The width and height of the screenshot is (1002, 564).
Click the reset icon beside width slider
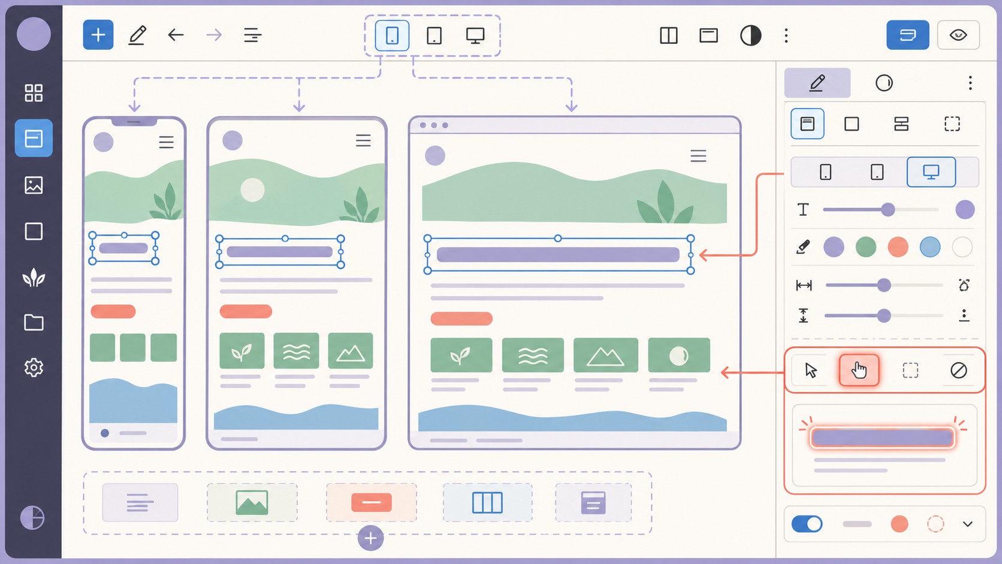(x=964, y=285)
